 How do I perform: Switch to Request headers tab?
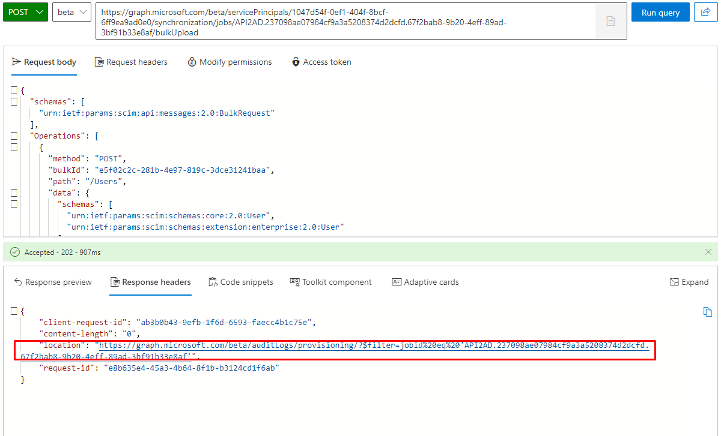pos(131,62)
